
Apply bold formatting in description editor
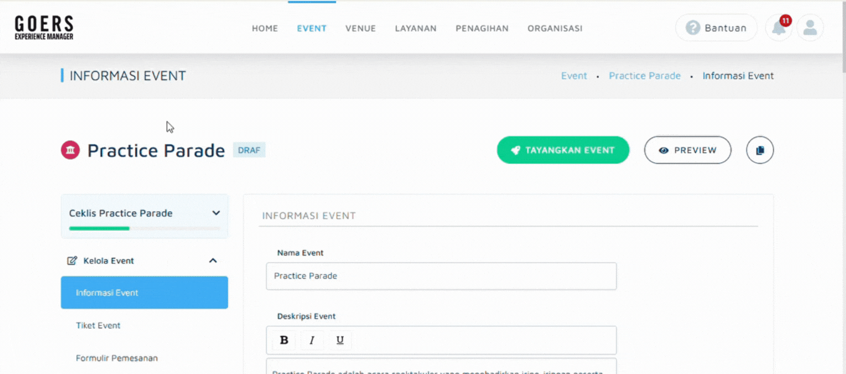(284, 340)
